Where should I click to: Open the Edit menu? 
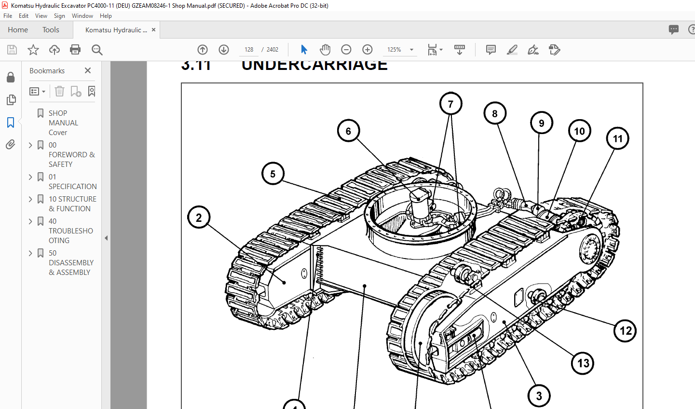24,16
